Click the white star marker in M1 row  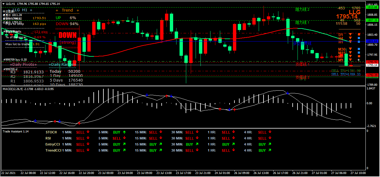point(359,60)
